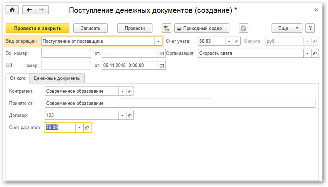Show Дт/Кт accounting entries icon
This screenshot has width=328, height=187.
point(167,28)
